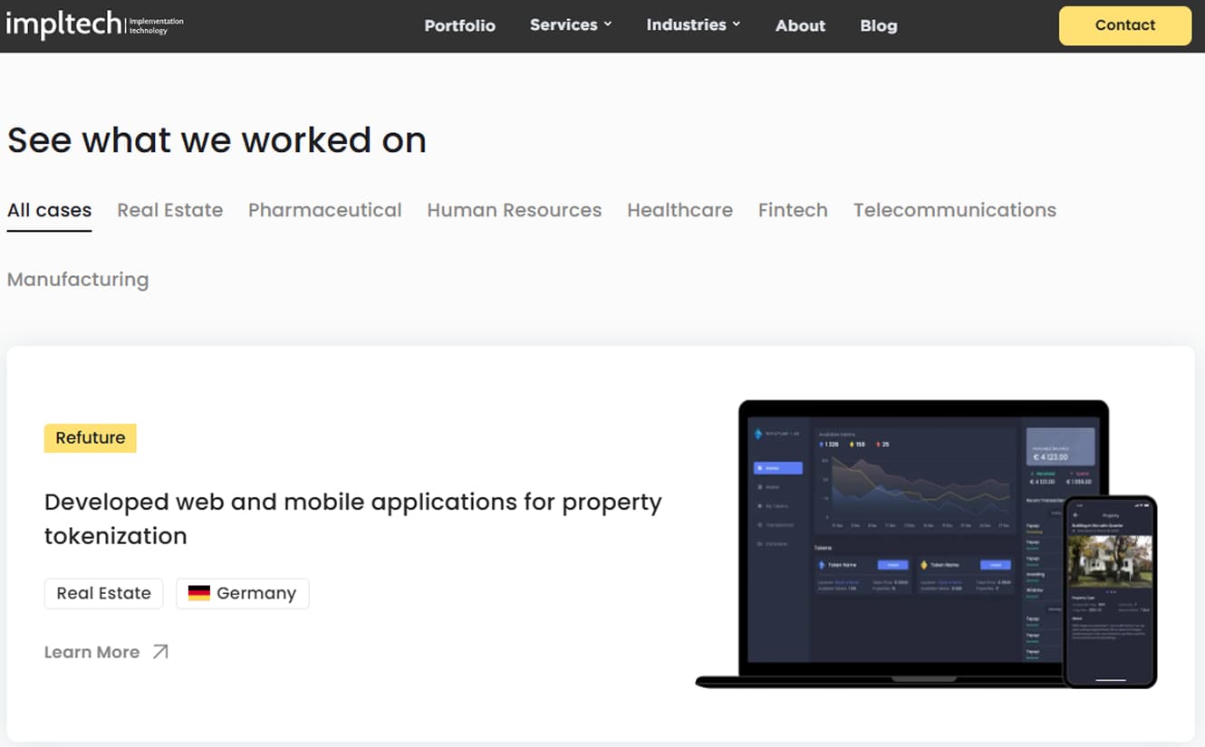Open the Portfolio menu item
Viewport: 1205px width, 747px height.
(x=460, y=25)
